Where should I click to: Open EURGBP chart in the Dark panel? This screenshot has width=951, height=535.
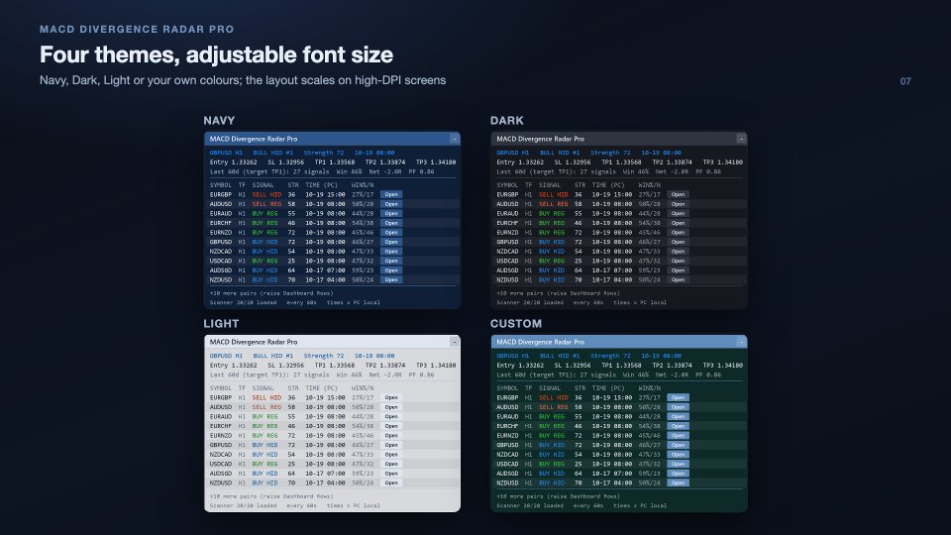pyautogui.click(x=678, y=195)
